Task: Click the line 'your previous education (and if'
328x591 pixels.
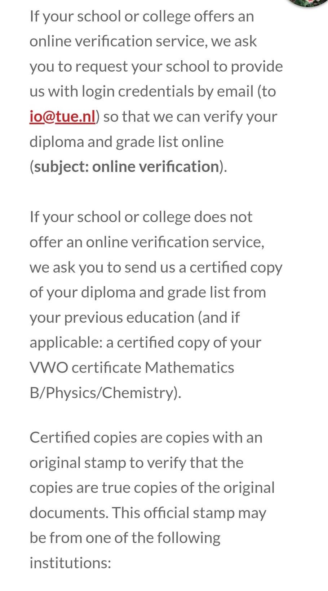Action: 134,317
